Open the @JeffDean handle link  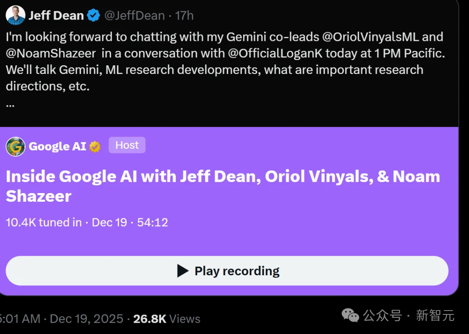[134, 16]
